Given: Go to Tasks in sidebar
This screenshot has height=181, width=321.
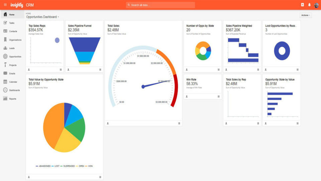Looking at the screenshot, I should pos(12,23).
